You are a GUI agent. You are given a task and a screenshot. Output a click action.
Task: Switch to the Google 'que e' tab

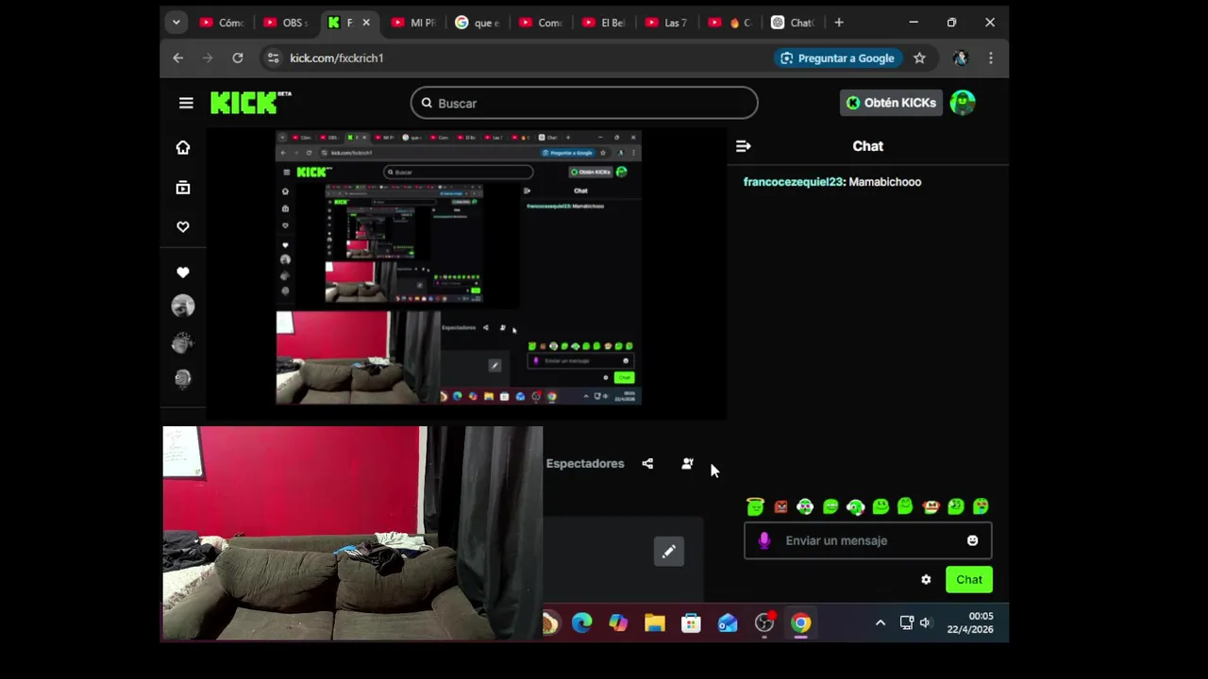tap(478, 23)
